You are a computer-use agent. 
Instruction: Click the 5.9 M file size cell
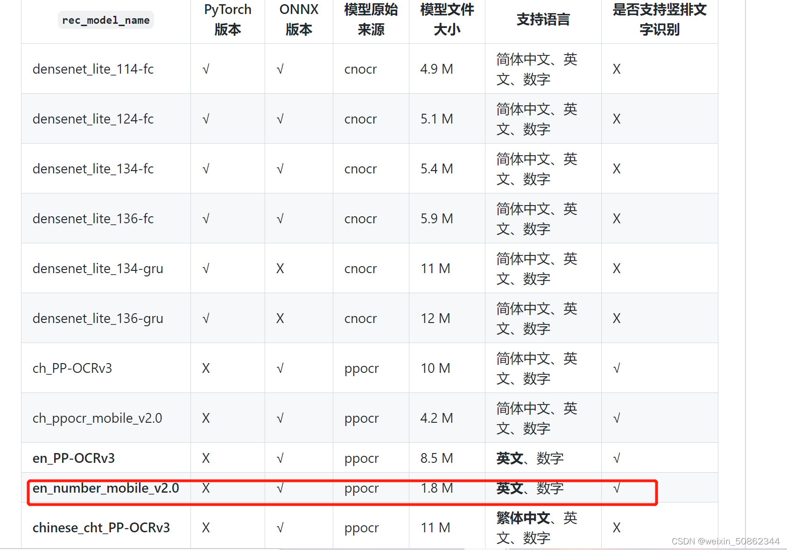click(x=436, y=219)
